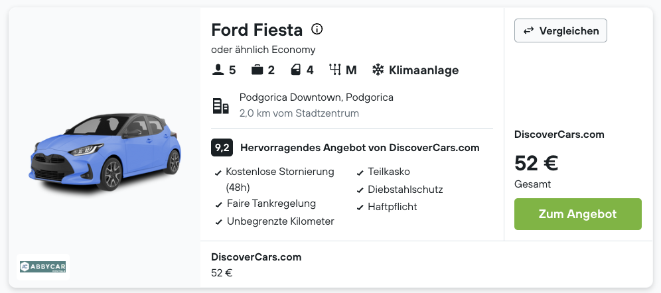
Task: Click the snowflake air conditioning icon
Action: pyautogui.click(x=378, y=70)
